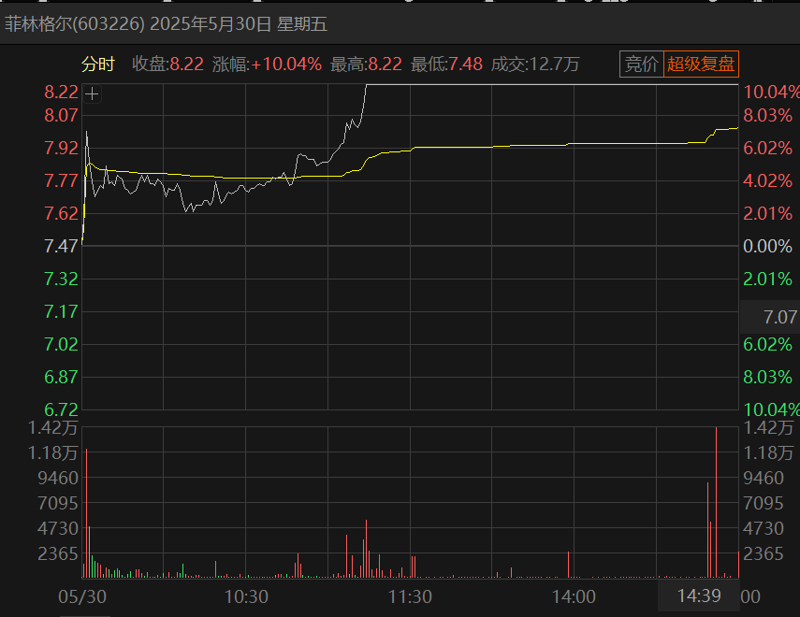Open the 超级复盘 super review button
Image resolution: width=800 pixels, height=617 pixels.
point(702,65)
